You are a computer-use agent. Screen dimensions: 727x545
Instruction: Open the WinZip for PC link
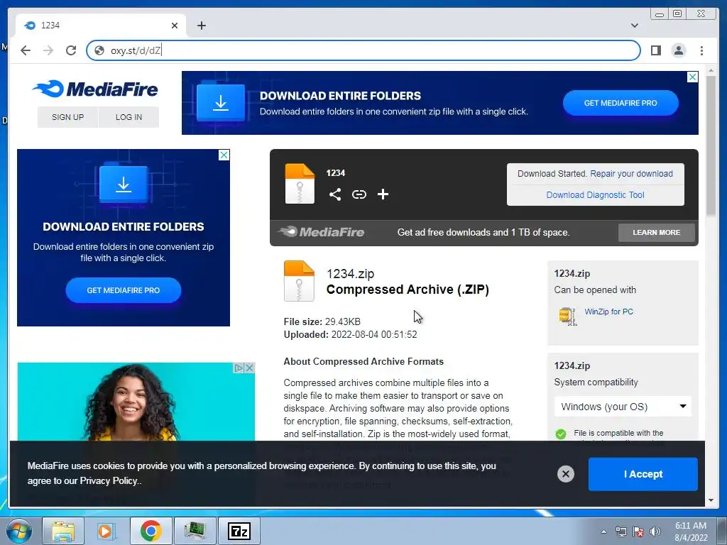pyautogui.click(x=608, y=312)
